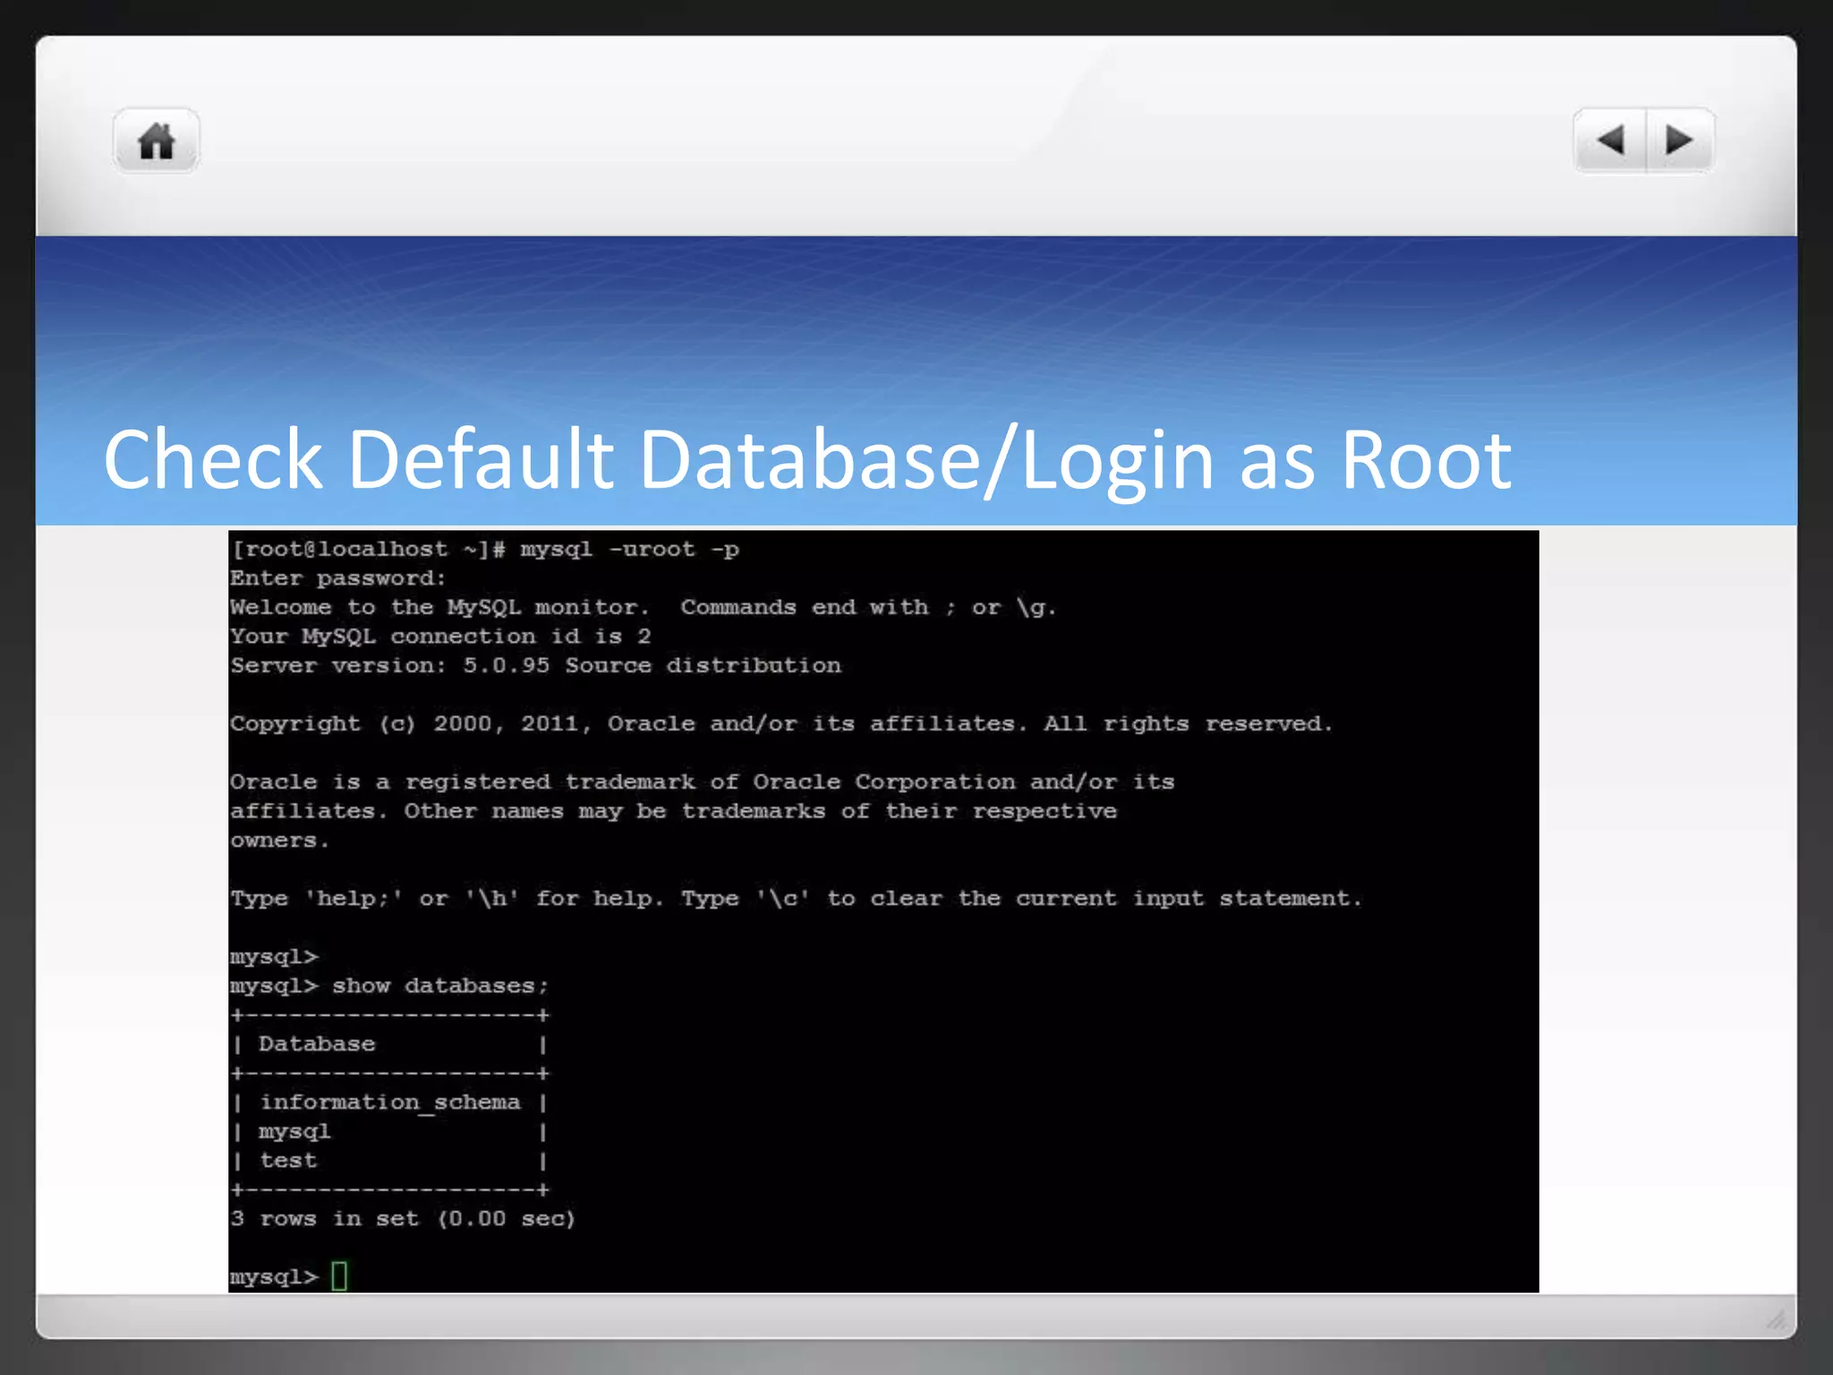
Task: Go to the home slide via house icon
Action: [x=156, y=141]
